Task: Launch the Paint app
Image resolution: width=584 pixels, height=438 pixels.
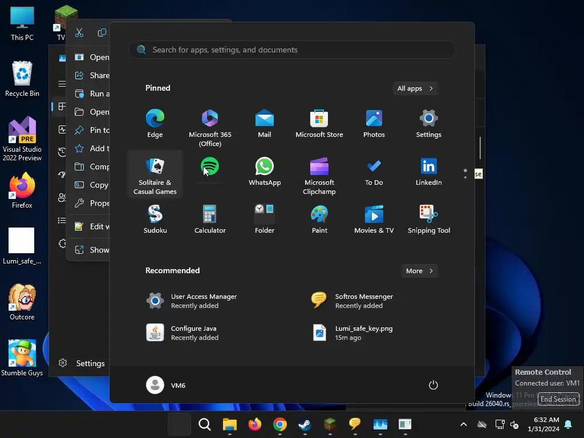Action: [x=319, y=220]
